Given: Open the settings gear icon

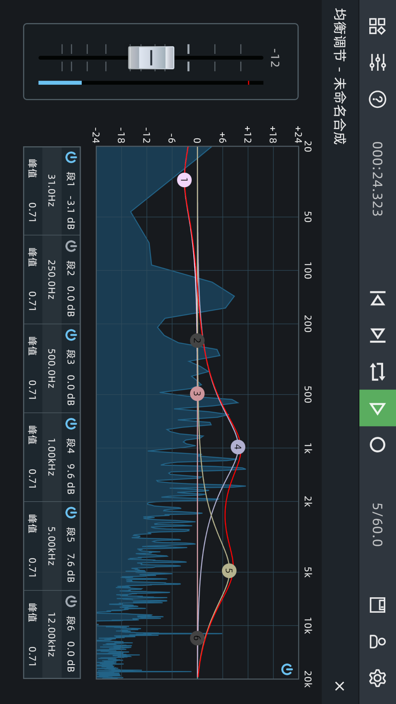Looking at the screenshot, I should pyautogui.click(x=377, y=678).
